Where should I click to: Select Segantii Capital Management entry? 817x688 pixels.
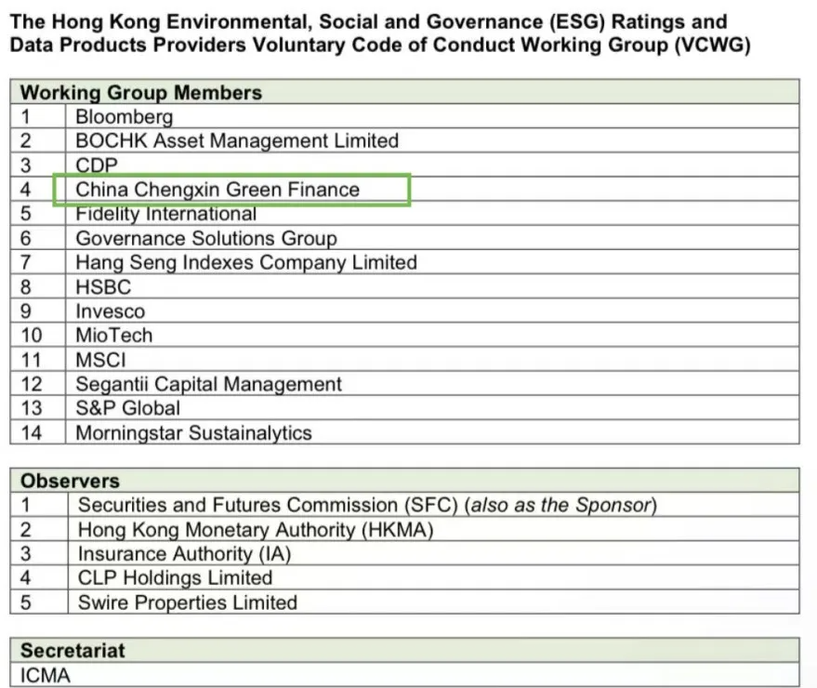tap(208, 384)
